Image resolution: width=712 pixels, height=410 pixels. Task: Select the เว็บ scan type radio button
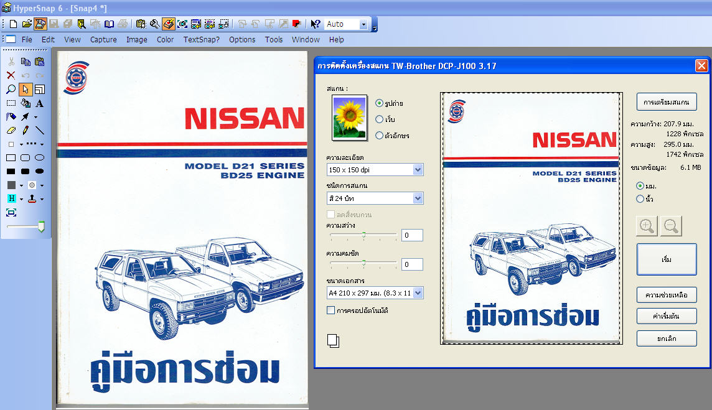click(x=379, y=119)
